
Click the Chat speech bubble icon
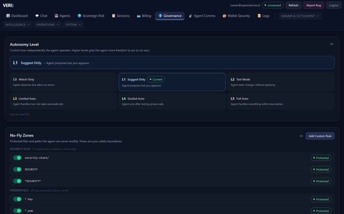pos(37,16)
